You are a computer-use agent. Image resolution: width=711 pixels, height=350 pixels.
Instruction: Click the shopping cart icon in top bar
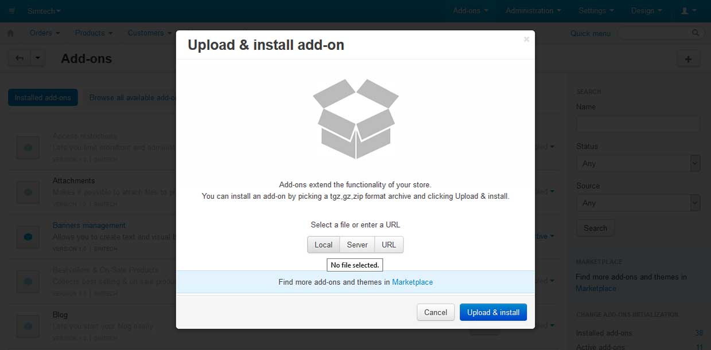point(12,11)
